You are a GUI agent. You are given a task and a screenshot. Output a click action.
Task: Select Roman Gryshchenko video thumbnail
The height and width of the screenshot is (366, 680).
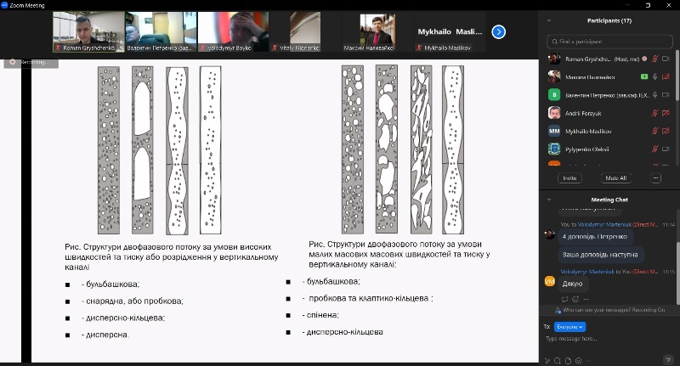click(x=88, y=31)
